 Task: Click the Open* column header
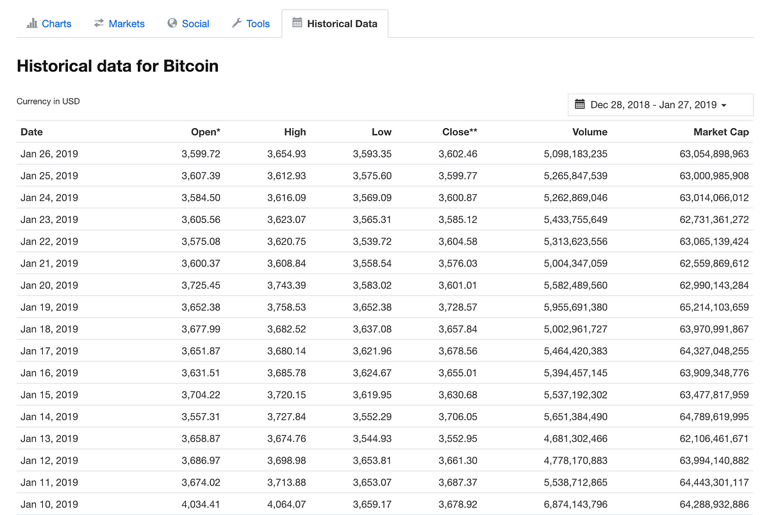[x=206, y=132]
